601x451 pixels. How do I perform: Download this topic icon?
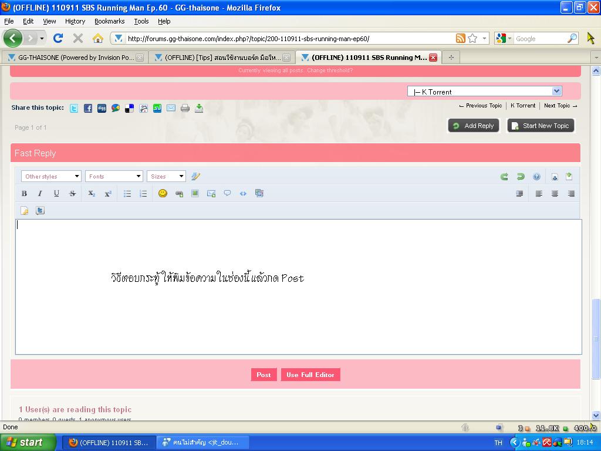click(199, 108)
